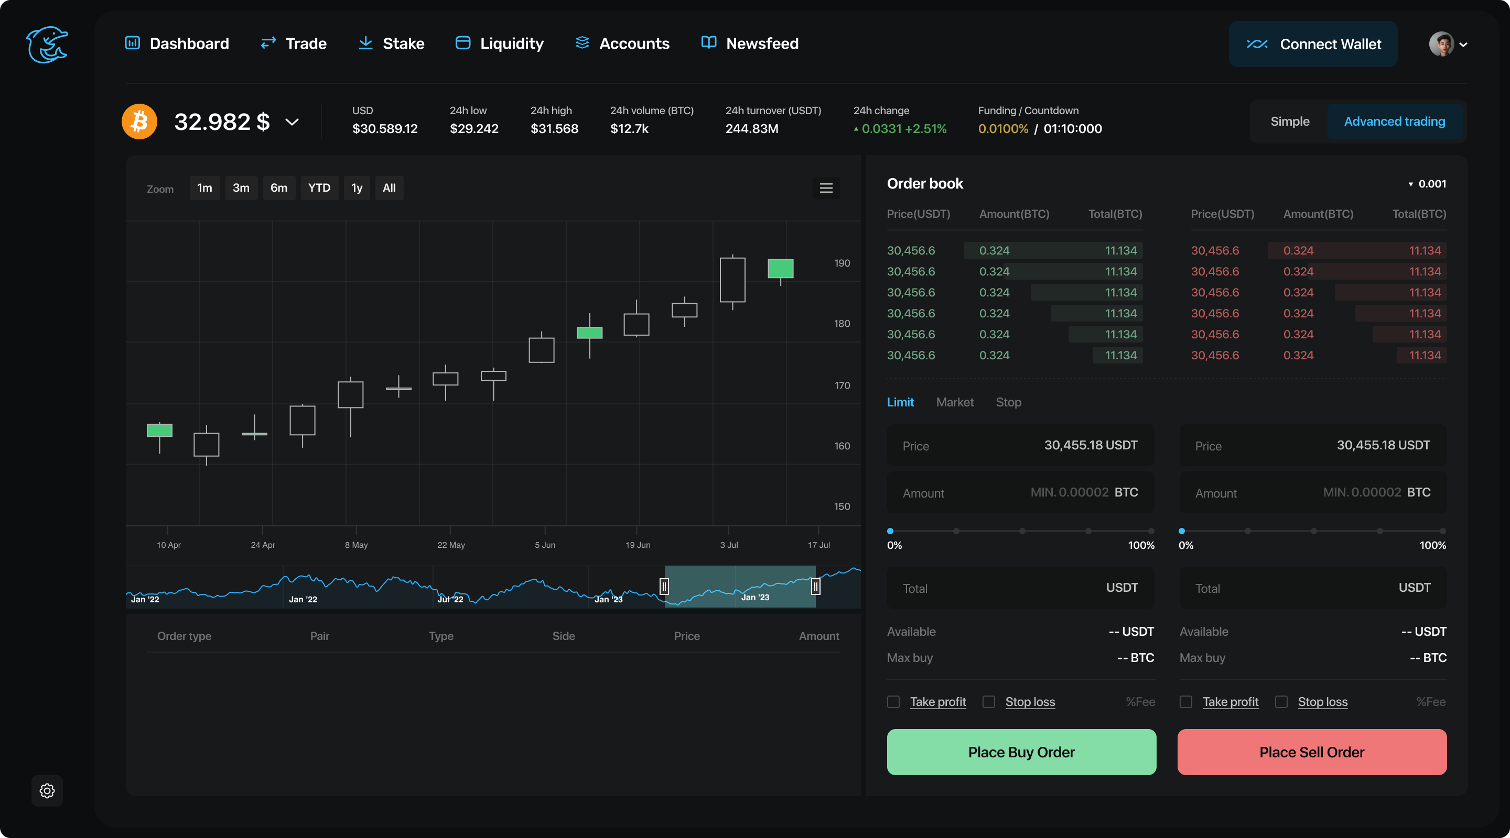The image size is (1510, 838).
Task: Open settings via the gear icon
Action: pyautogui.click(x=47, y=790)
